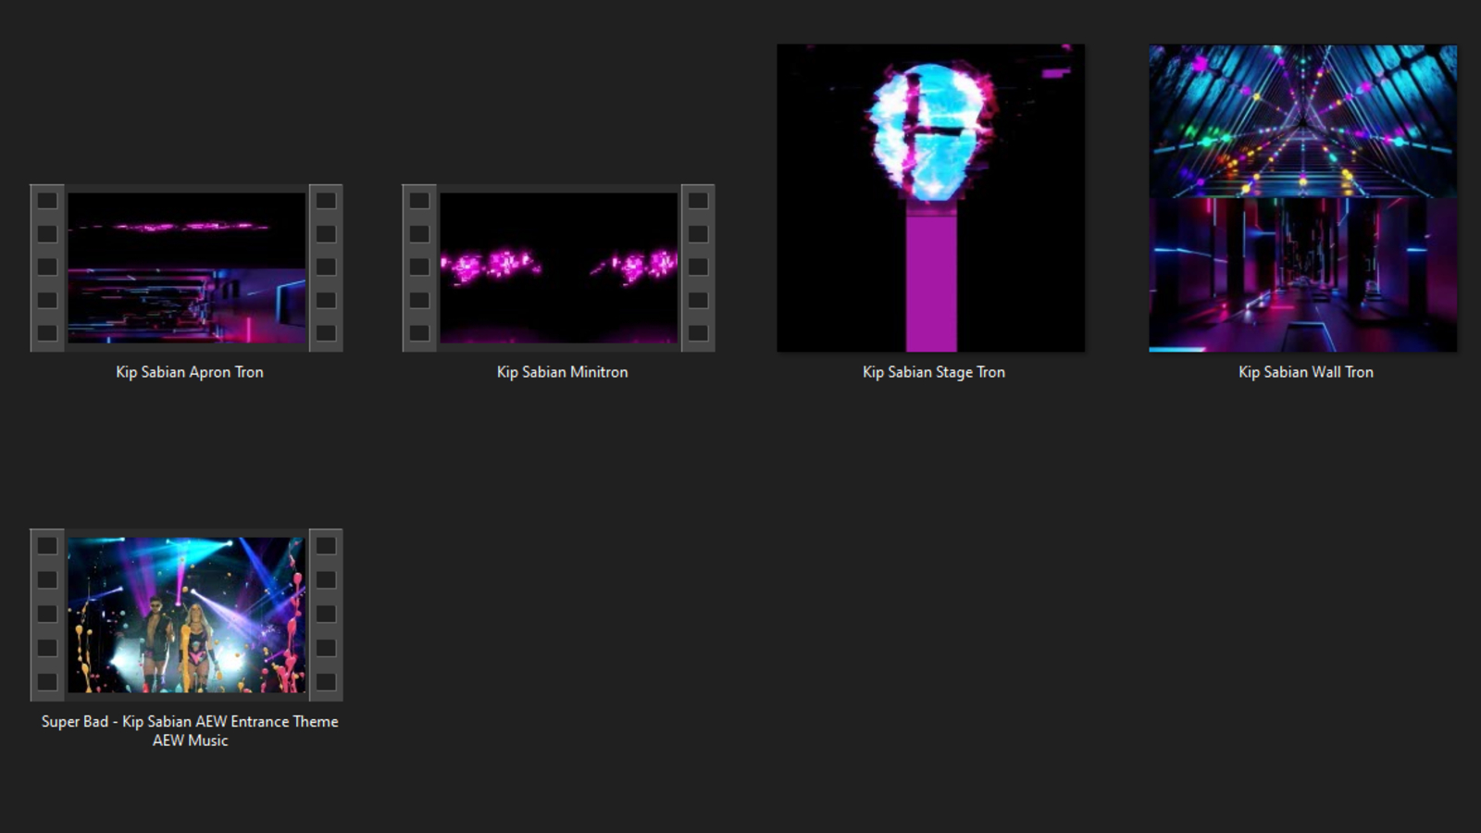Click the file name 'Kip Sabian Wall Tron'
The width and height of the screenshot is (1481, 833).
(1306, 372)
